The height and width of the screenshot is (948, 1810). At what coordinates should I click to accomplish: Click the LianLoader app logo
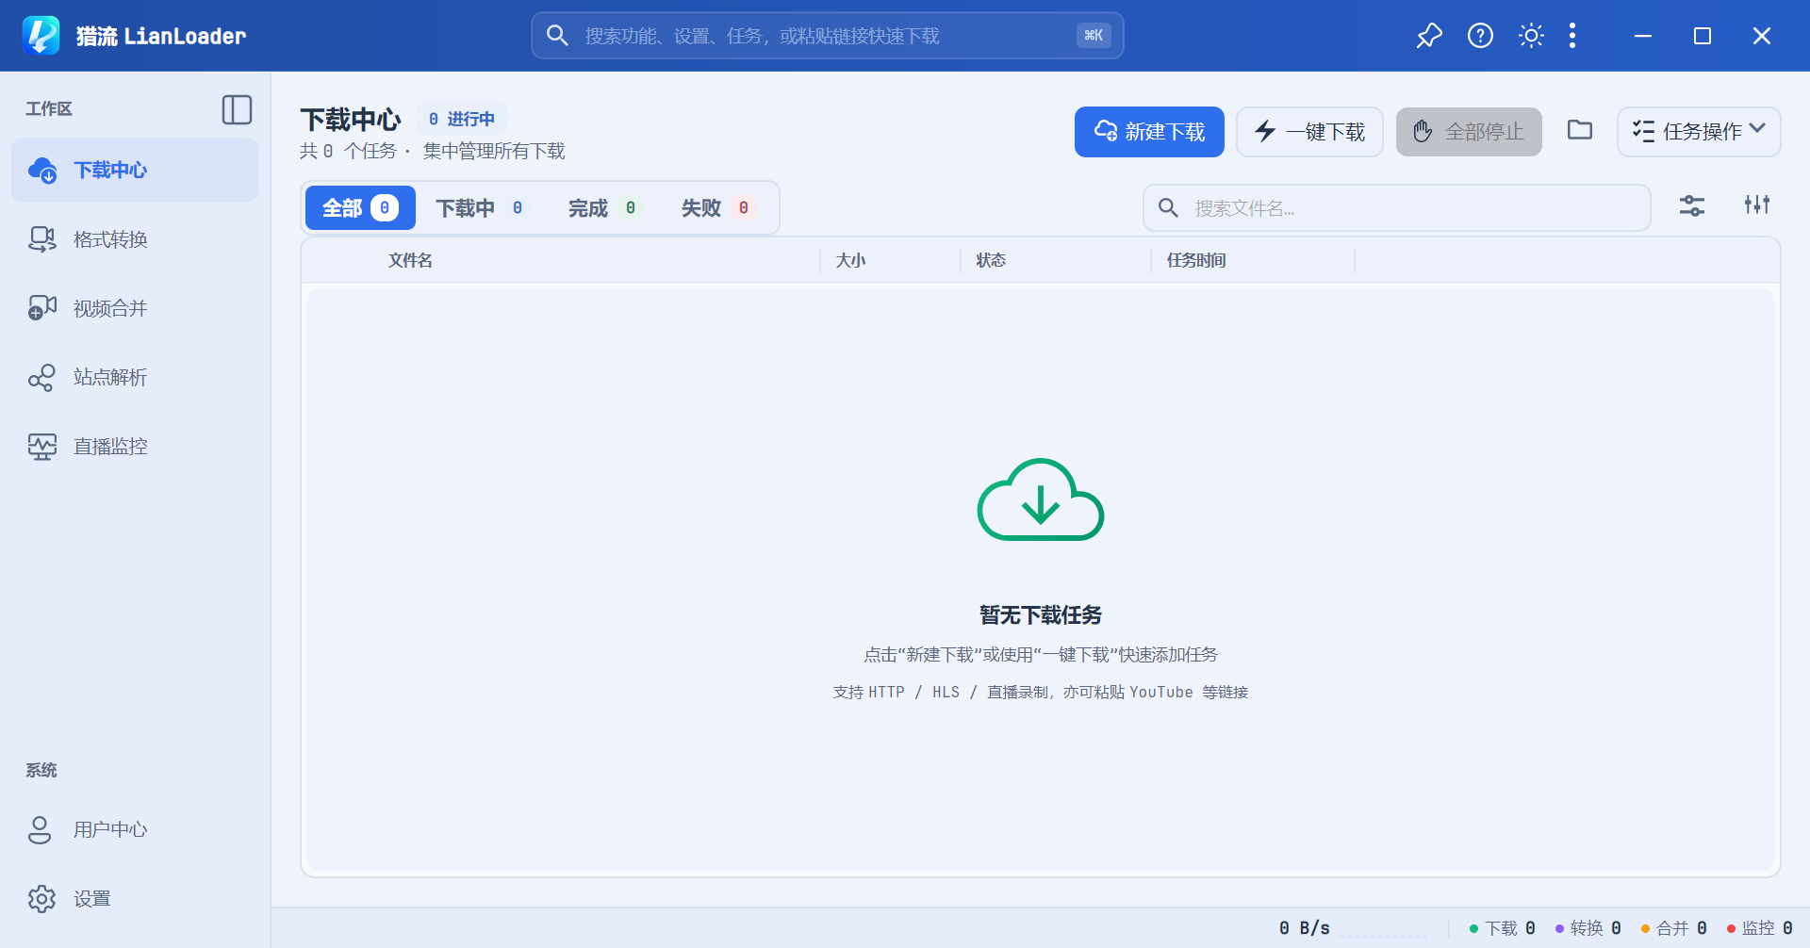[41, 36]
